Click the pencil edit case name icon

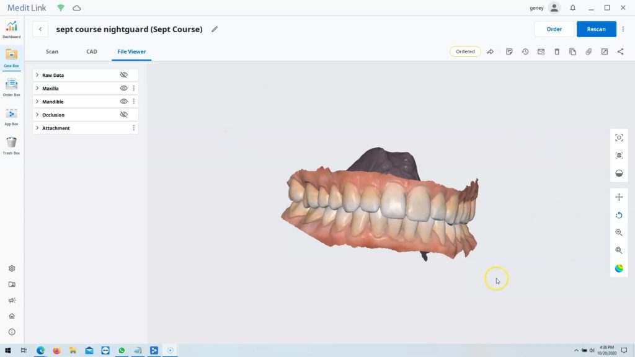tap(215, 29)
